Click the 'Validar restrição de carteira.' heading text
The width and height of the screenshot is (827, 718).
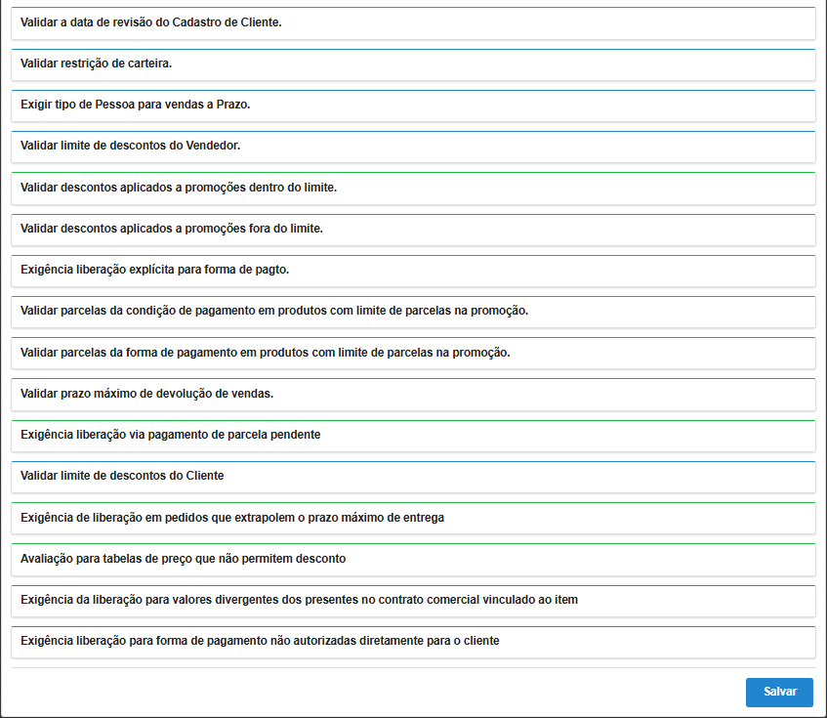[97, 63]
